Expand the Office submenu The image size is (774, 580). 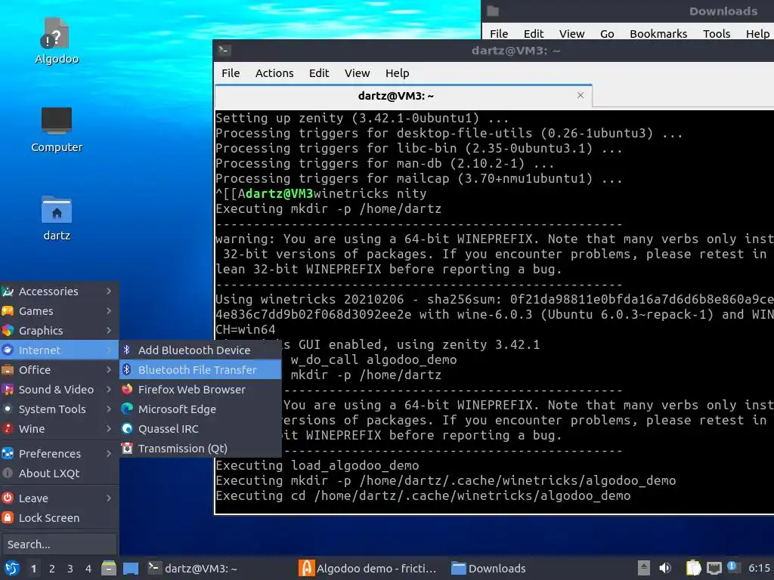point(59,369)
